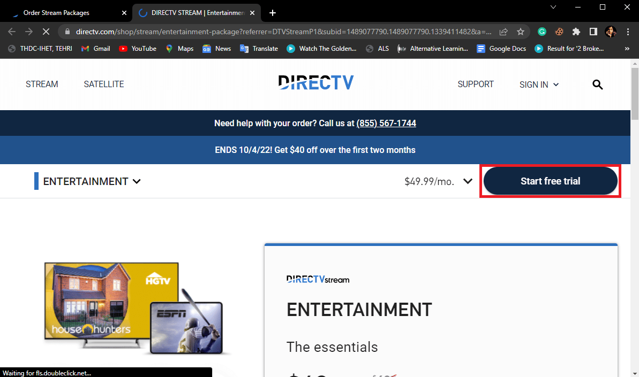This screenshot has height=377, width=639.
Task: Bookmark this page with star icon
Action: click(520, 32)
